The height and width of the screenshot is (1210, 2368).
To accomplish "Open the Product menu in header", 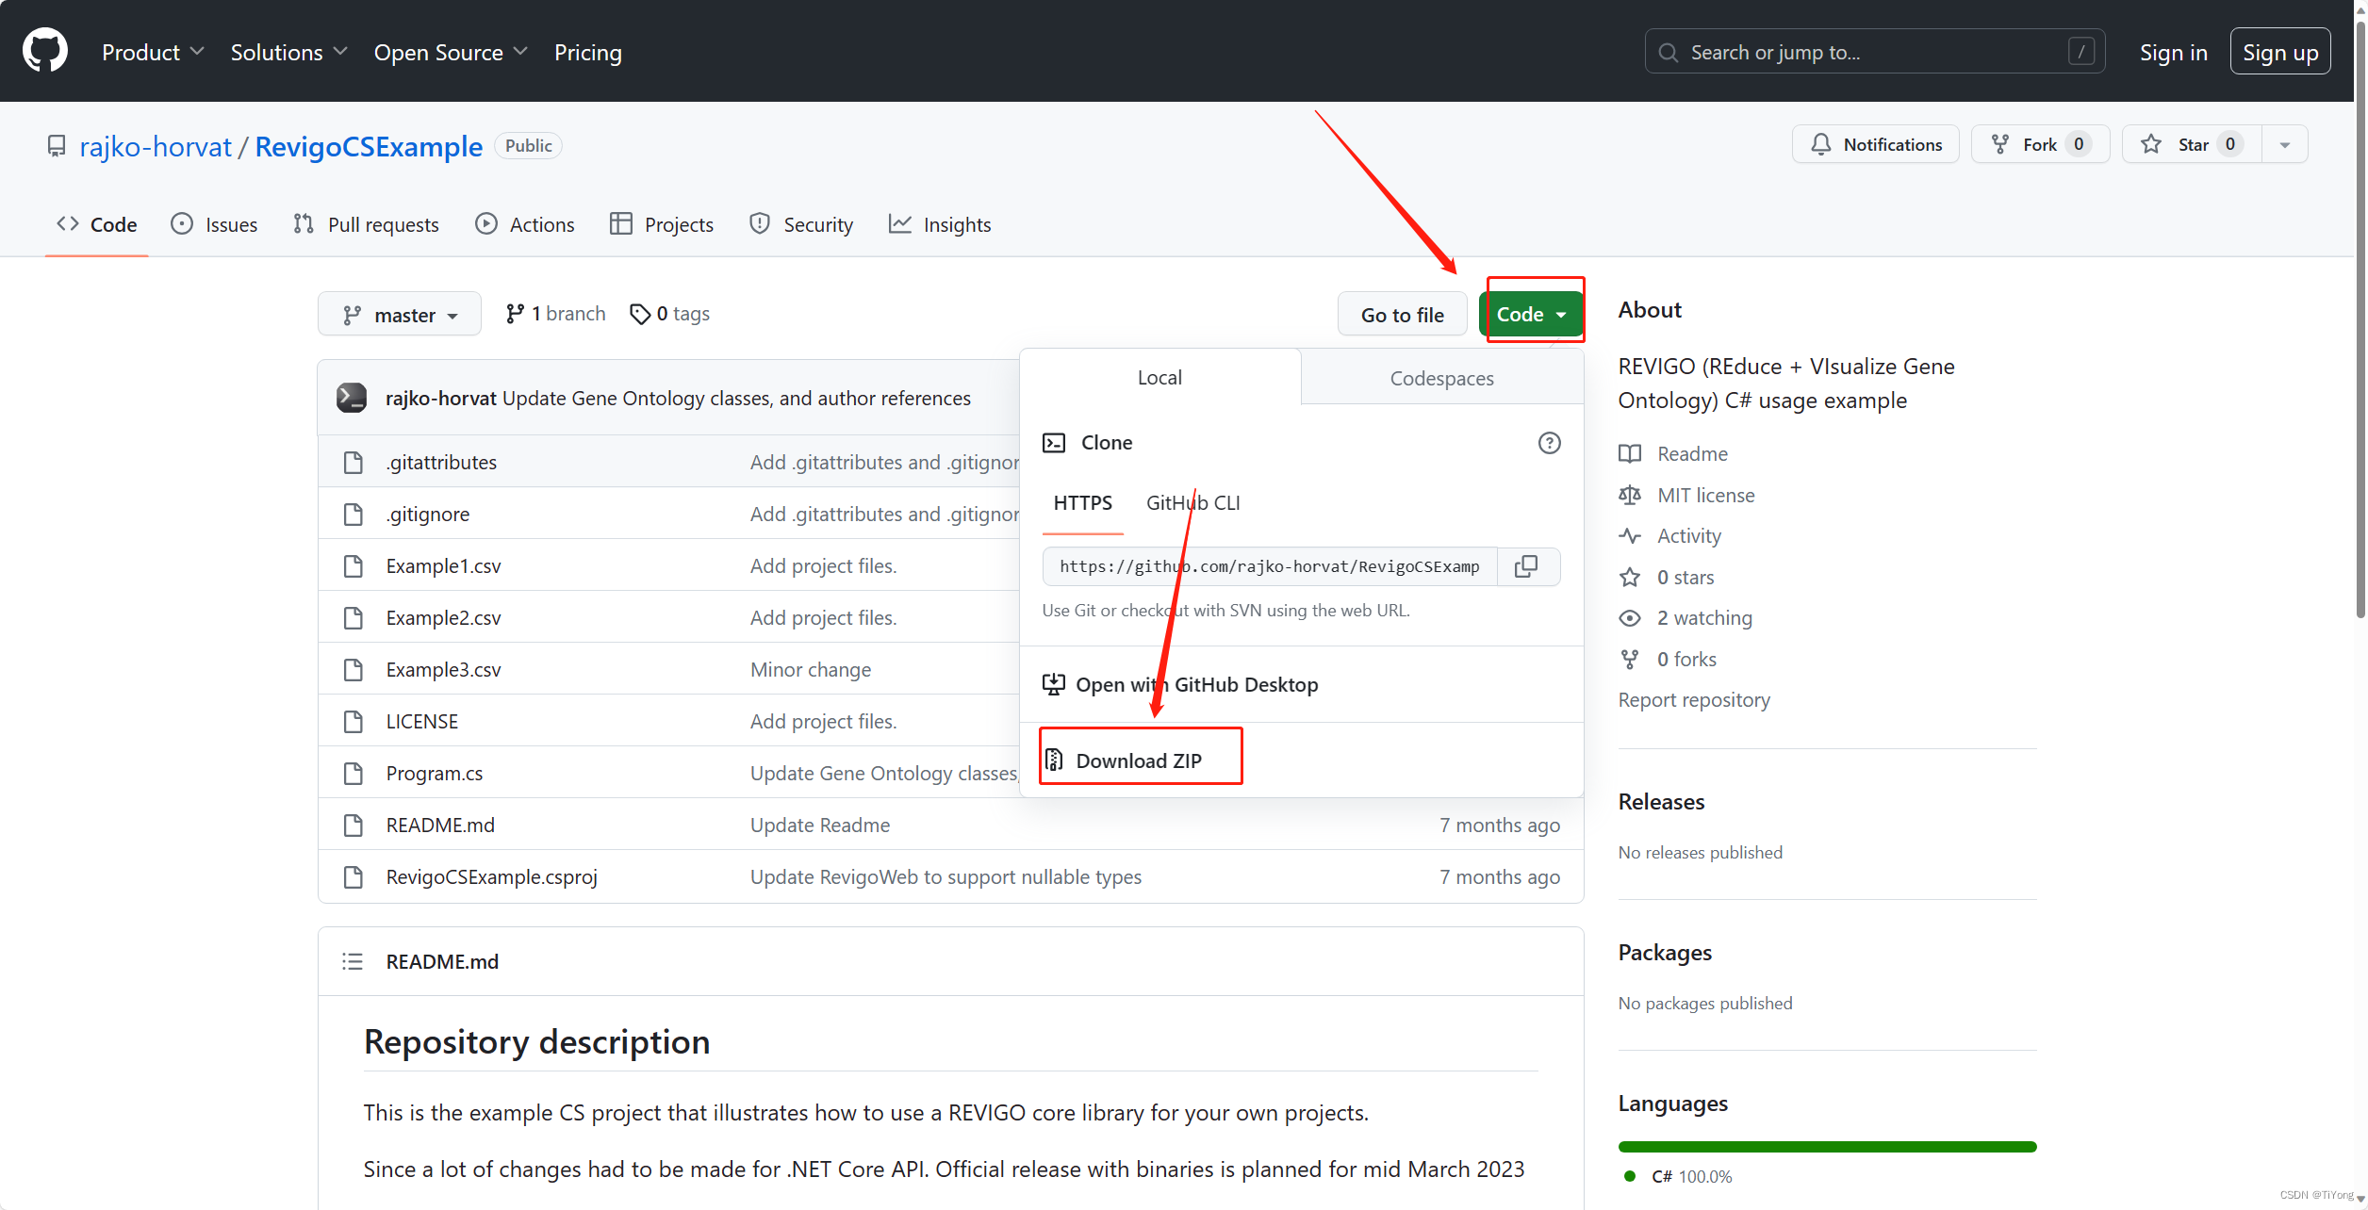I will pos(152,52).
